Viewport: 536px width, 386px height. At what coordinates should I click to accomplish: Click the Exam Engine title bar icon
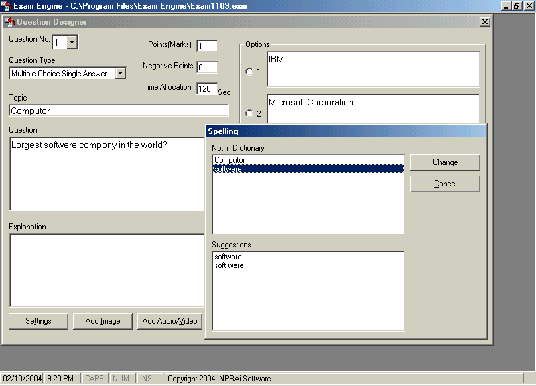point(6,5)
